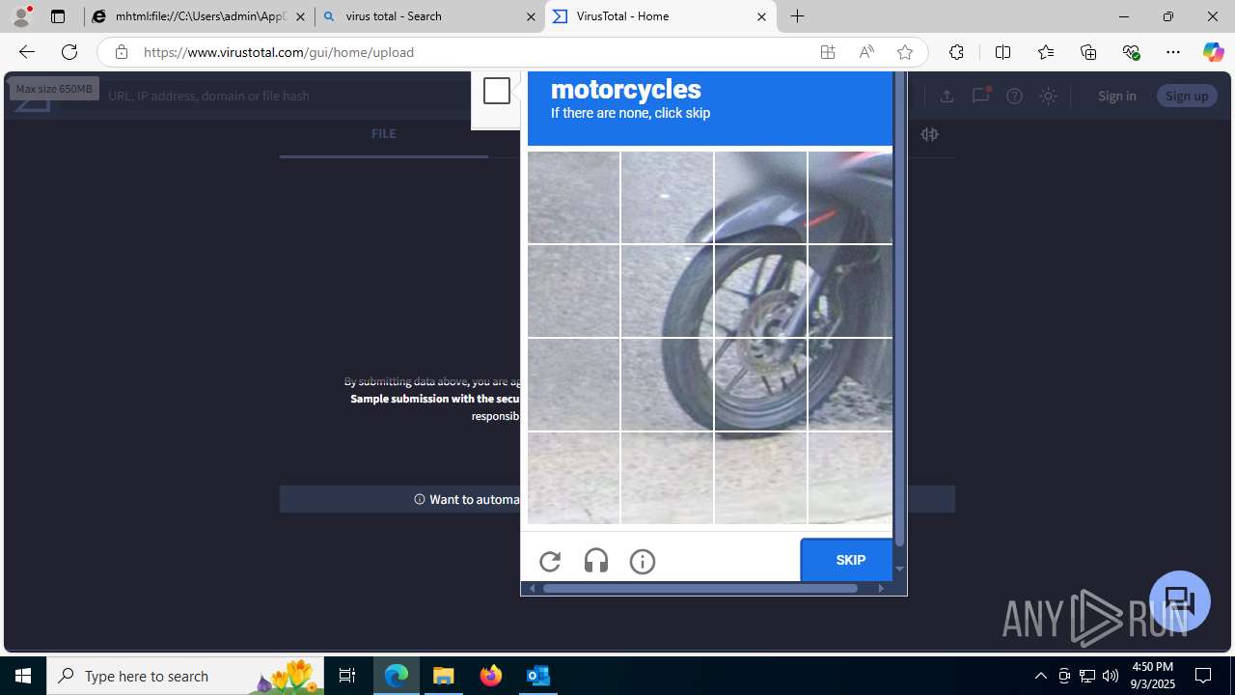Select the top-left pavement captcha tile
Viewport: 1235px width, 695px height.
[x=574, y=197]
